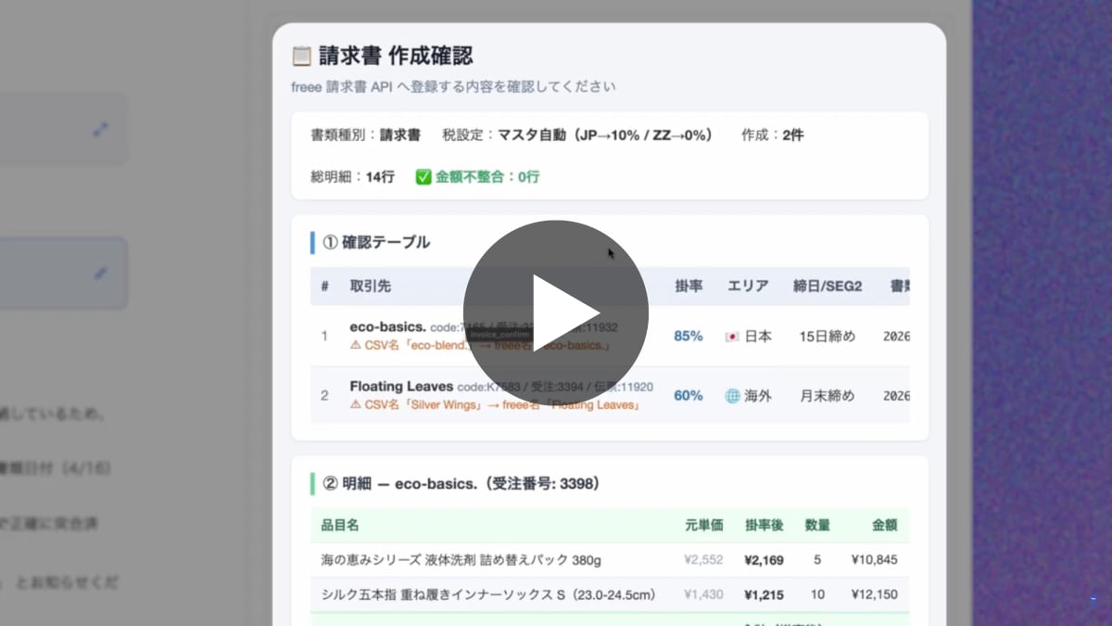This screenshot has width=1112, height=626.
Task: Click the globe icon beside 海外
Action: [732, 395]
